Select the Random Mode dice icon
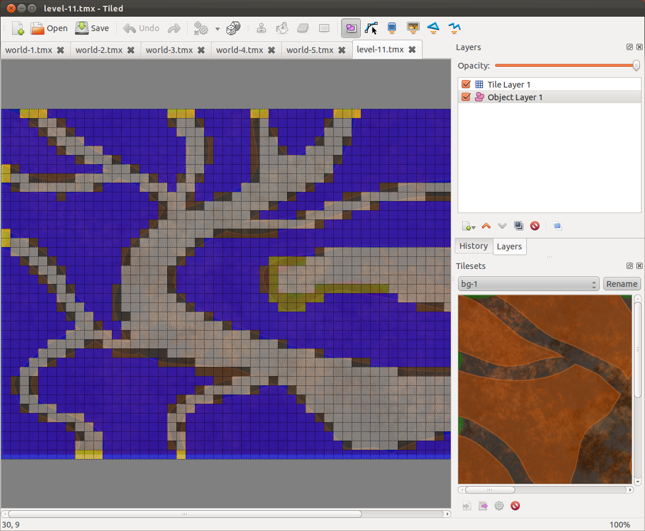This screenshot has height=531, width=645. [x=233, y=28]
